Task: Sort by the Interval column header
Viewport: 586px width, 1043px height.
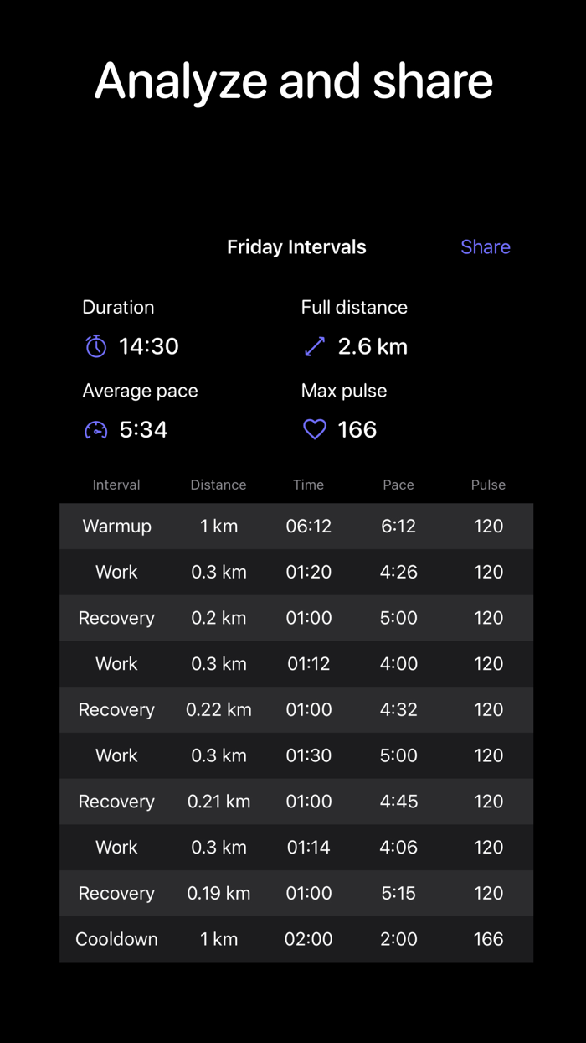Action: [x=116, y=485]
